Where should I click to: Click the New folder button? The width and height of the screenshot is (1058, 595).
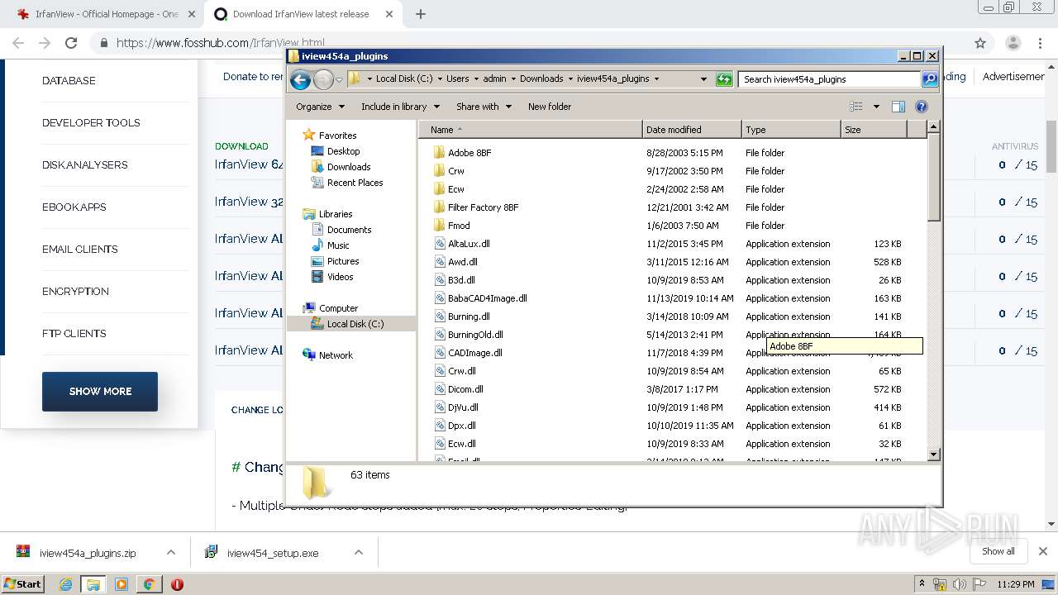tap(550, 107)
